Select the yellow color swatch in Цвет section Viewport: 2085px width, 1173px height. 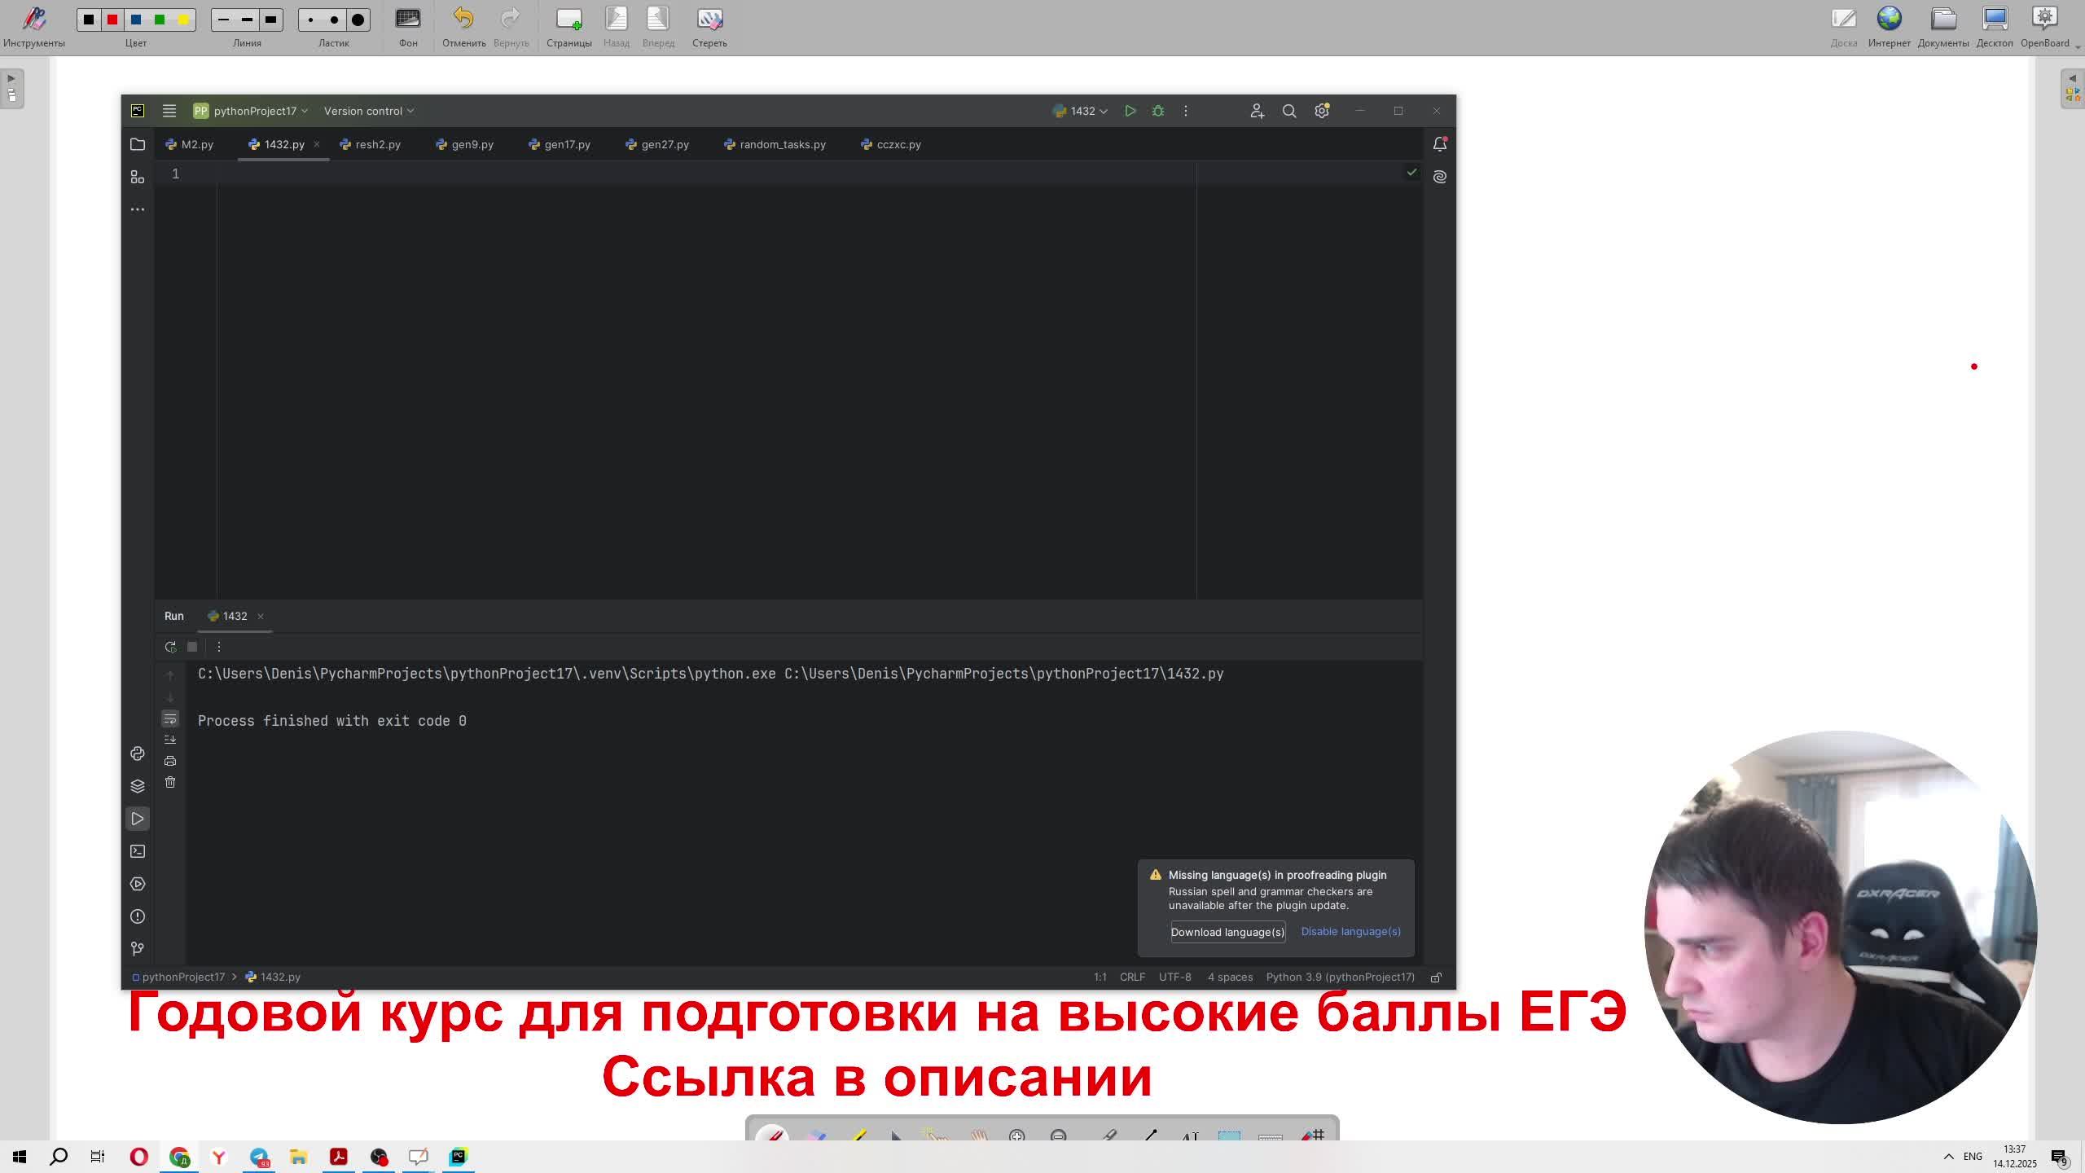[x=183, y=19]
